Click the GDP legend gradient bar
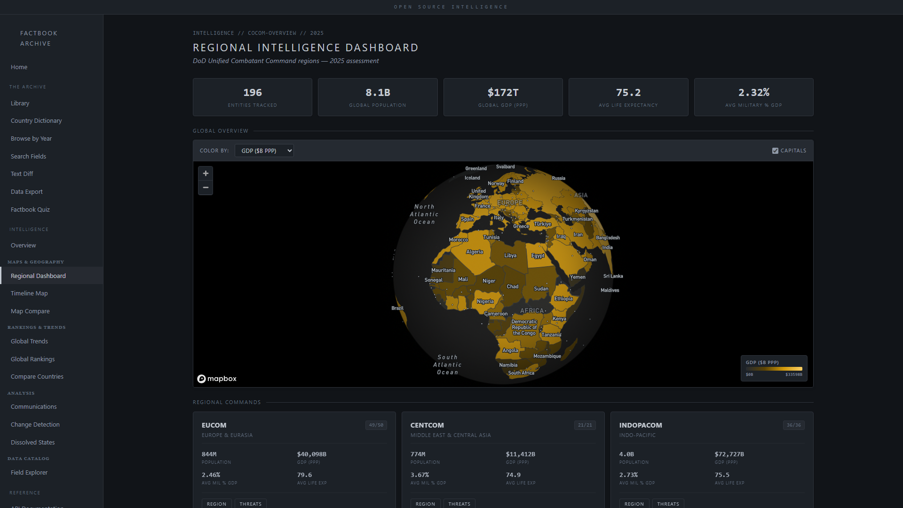This screenshot has height=508, width=903. [774, 369]
